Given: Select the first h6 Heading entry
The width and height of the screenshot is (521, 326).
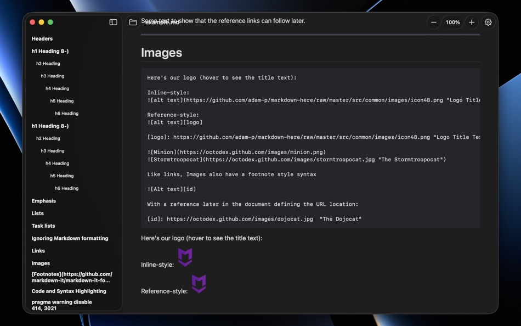Looking at the screenshot, I should 66,113.
